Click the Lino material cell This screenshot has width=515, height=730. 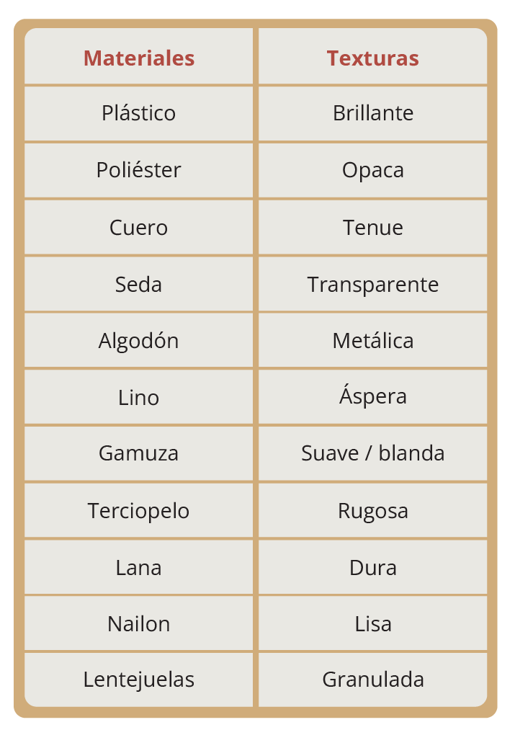coord(138,397)
